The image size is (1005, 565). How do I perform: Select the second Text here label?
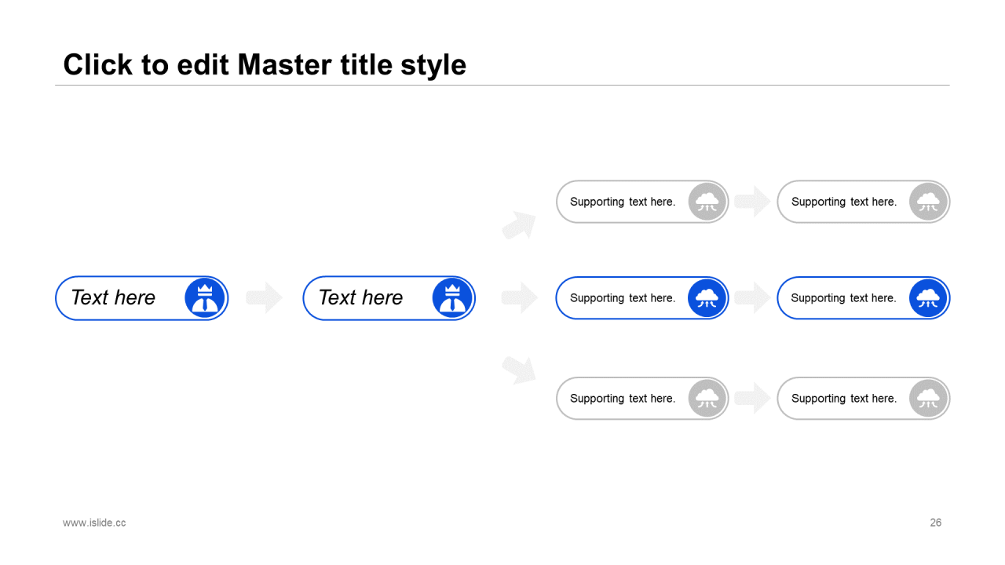[x=360, y=297]
